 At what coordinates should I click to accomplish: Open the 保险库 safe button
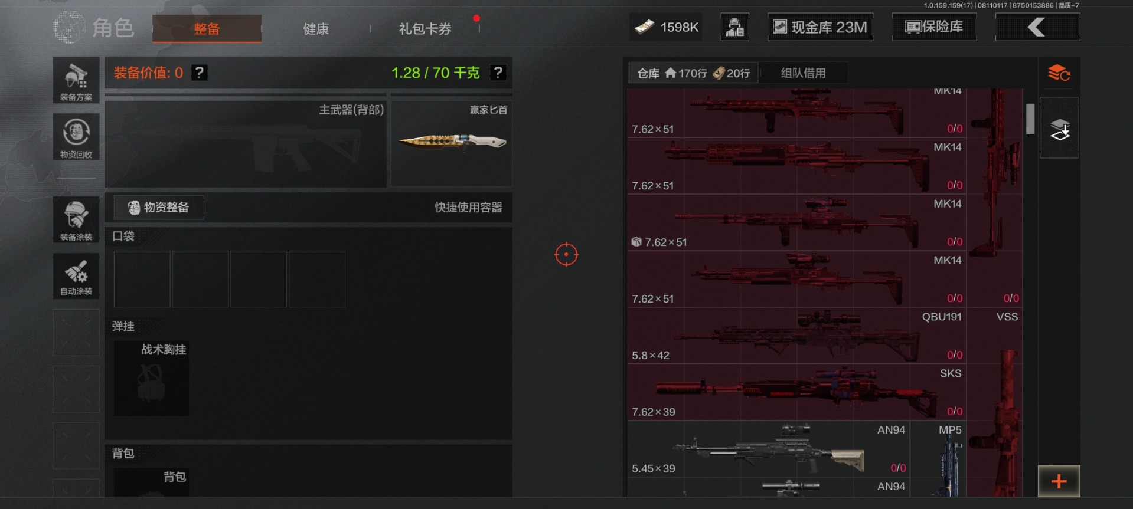934,27
